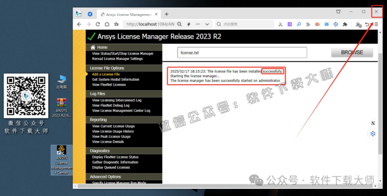387x196 pixels.
Task: Close the browser window
Action: pyautogui.click(x=376, y=11)
